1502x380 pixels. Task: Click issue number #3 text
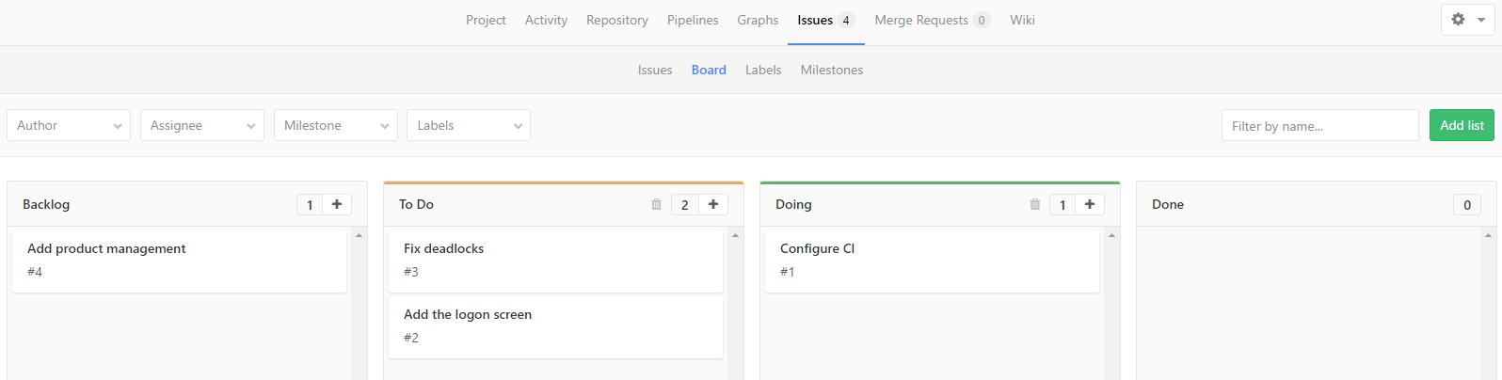click(x=411, y=272)
